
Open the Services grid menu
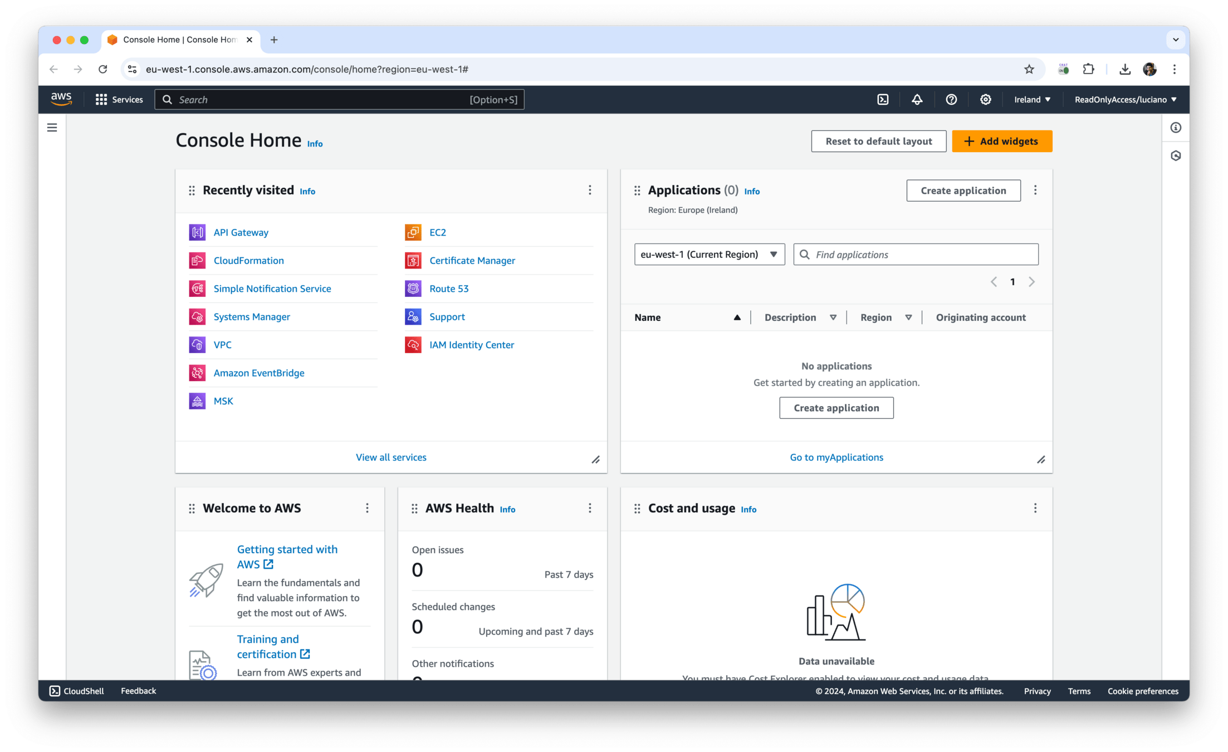click(119, 100)
